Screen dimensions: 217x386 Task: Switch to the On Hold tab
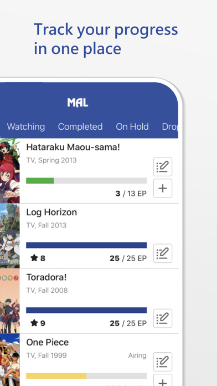(x=132, y=126)
